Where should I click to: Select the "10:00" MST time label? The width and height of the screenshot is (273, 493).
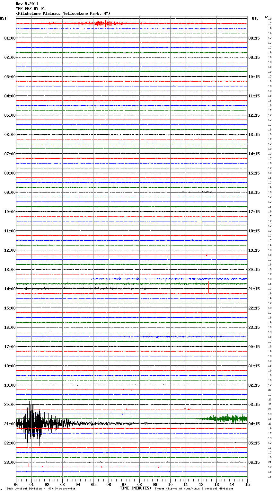pos(10,212)
